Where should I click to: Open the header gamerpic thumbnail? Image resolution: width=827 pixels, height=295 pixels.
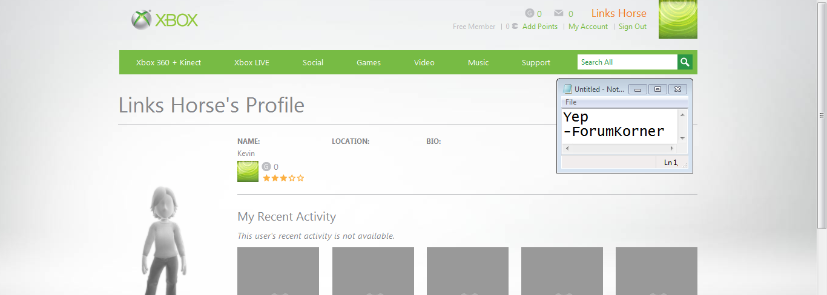[678, 19]
